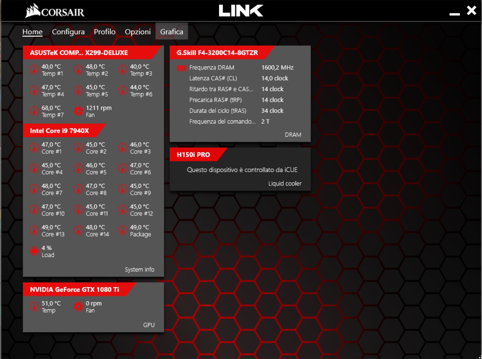Click the Temp #1 thermometer icon
Image resolution: width=482 pixels, height=359 pixels.
[34, 70]
